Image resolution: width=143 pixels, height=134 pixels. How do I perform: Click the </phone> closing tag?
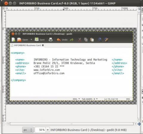[118, 66]
